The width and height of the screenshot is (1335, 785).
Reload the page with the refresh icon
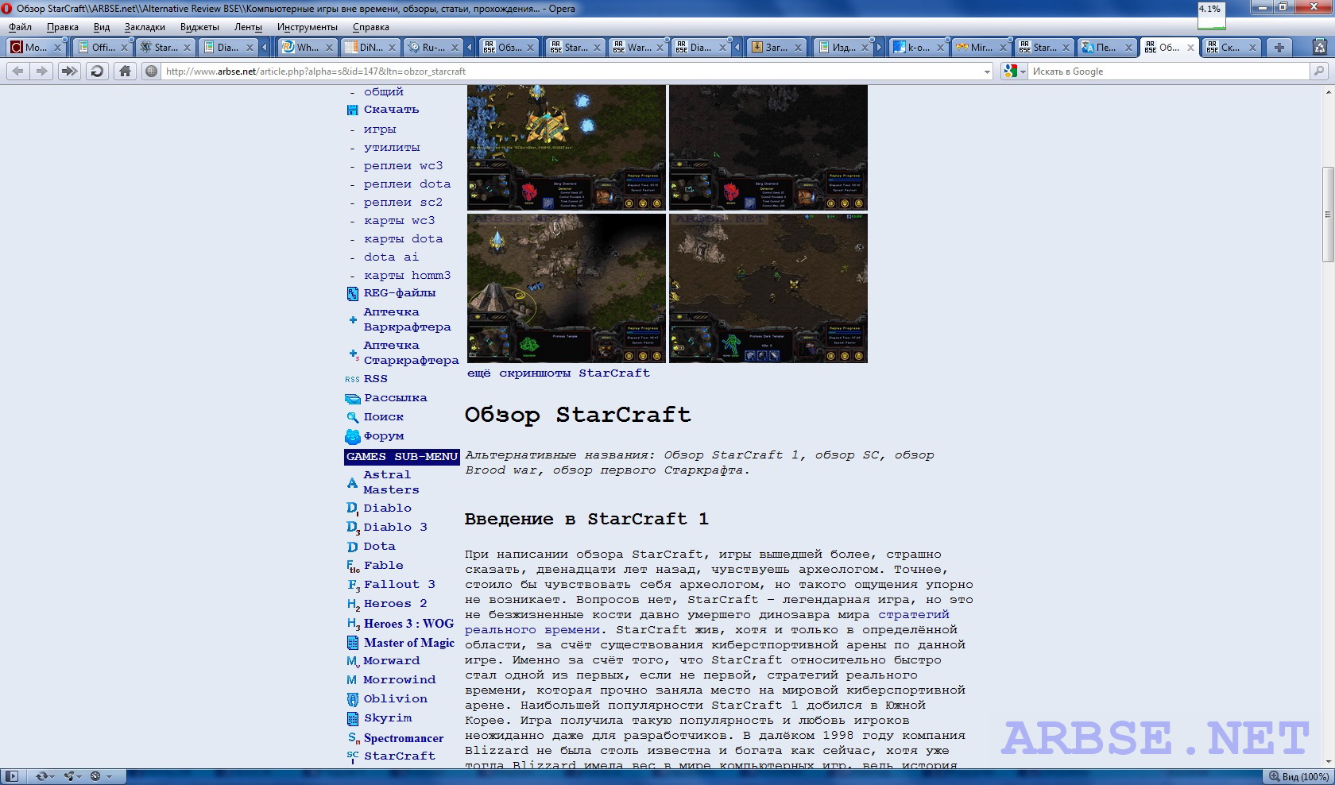(x=97, y=72)
